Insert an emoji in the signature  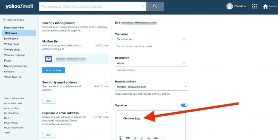(120, 138)
